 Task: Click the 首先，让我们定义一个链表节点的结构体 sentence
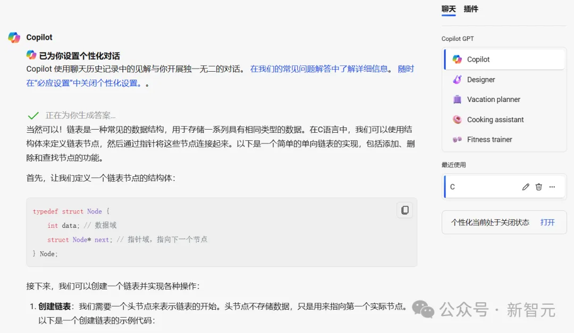[x=100, y=178]
